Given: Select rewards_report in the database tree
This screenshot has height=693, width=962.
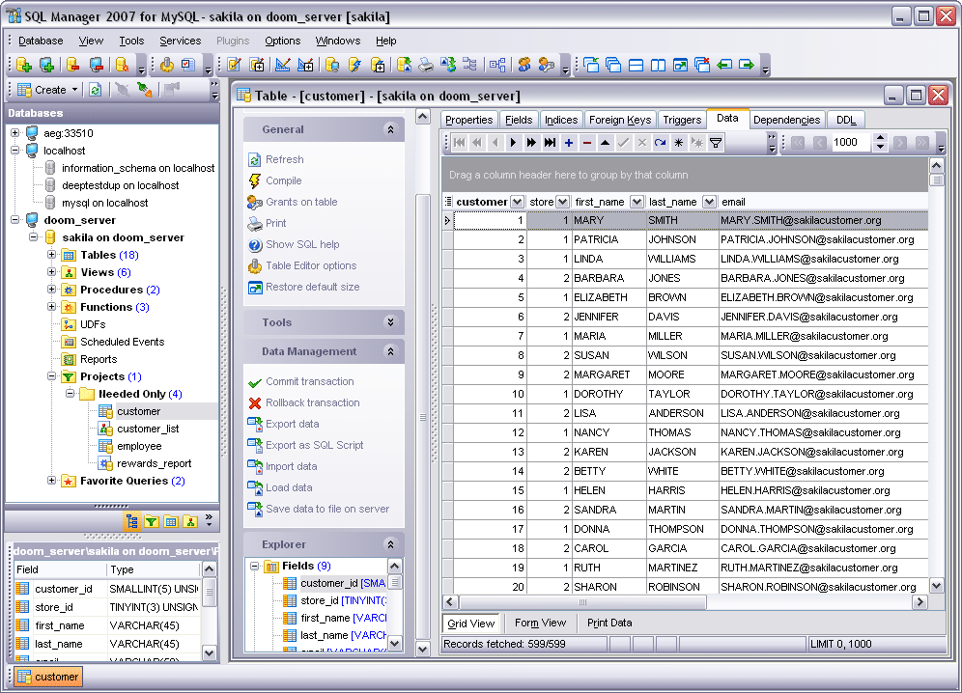Looking at the screenshot, I should tap(154, 463).
